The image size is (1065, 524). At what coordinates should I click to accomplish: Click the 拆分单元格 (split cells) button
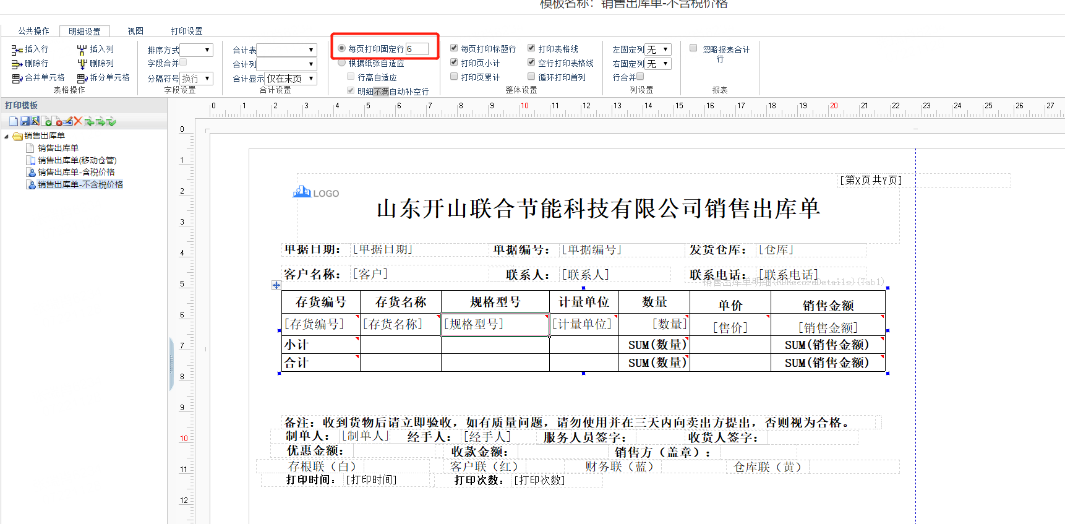tap(103, 77)
